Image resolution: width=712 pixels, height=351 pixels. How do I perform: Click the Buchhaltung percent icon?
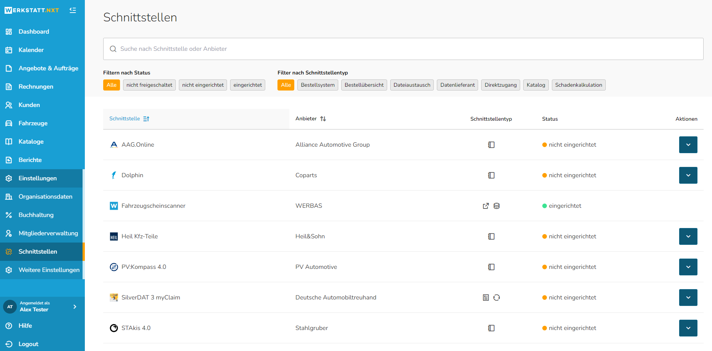tap(9, 215)
